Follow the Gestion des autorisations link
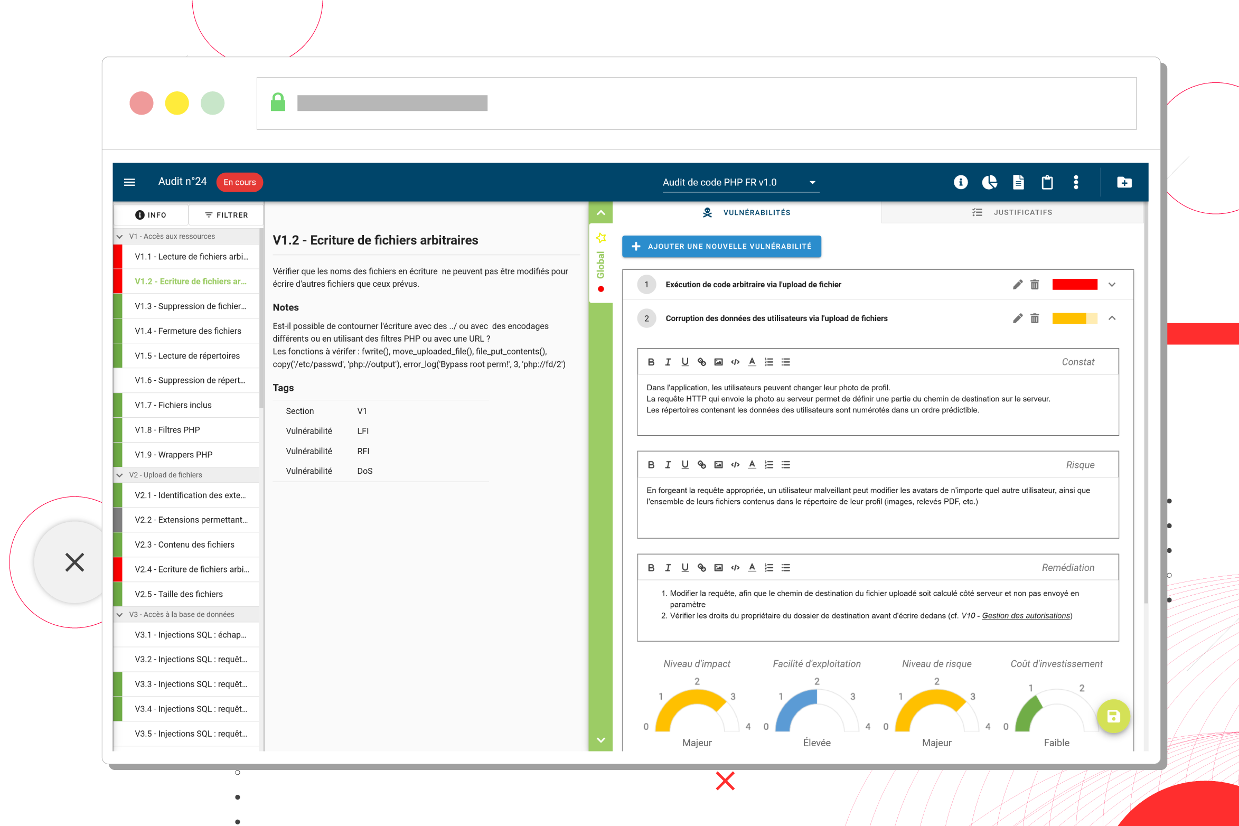This screenshot has height=826, width=1239. point(1026,616)
